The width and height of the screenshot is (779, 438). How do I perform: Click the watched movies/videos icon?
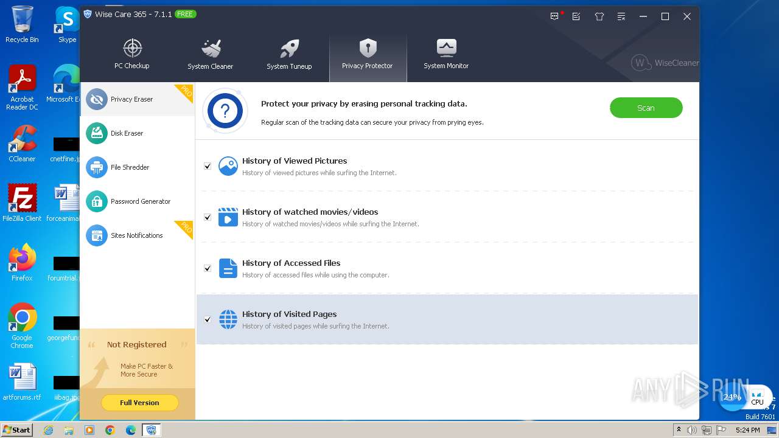[x=228, y=217]
